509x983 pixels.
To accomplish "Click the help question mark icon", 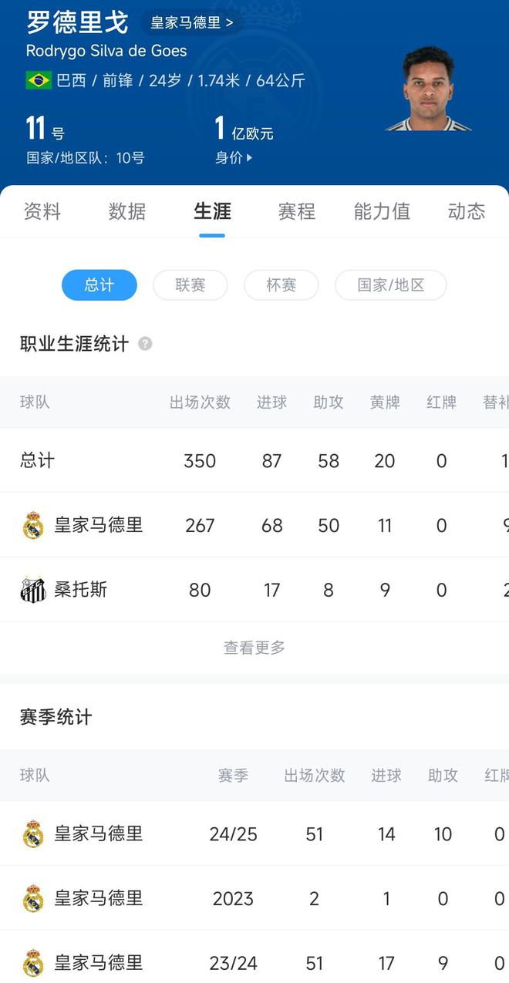I will pos(145,344).
